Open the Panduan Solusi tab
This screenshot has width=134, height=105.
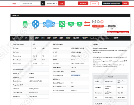pos(116,38)
